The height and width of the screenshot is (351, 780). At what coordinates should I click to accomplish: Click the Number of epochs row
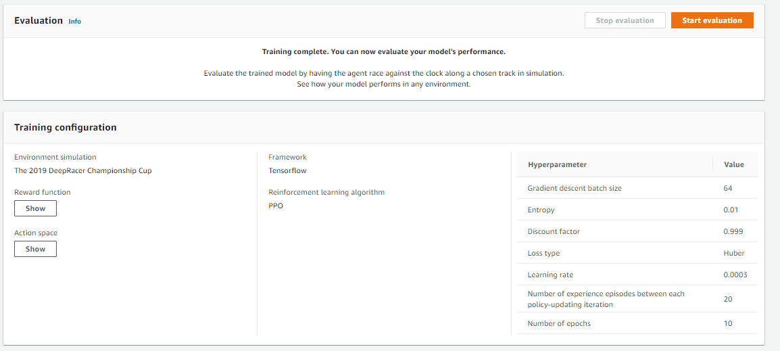point(559,323)
